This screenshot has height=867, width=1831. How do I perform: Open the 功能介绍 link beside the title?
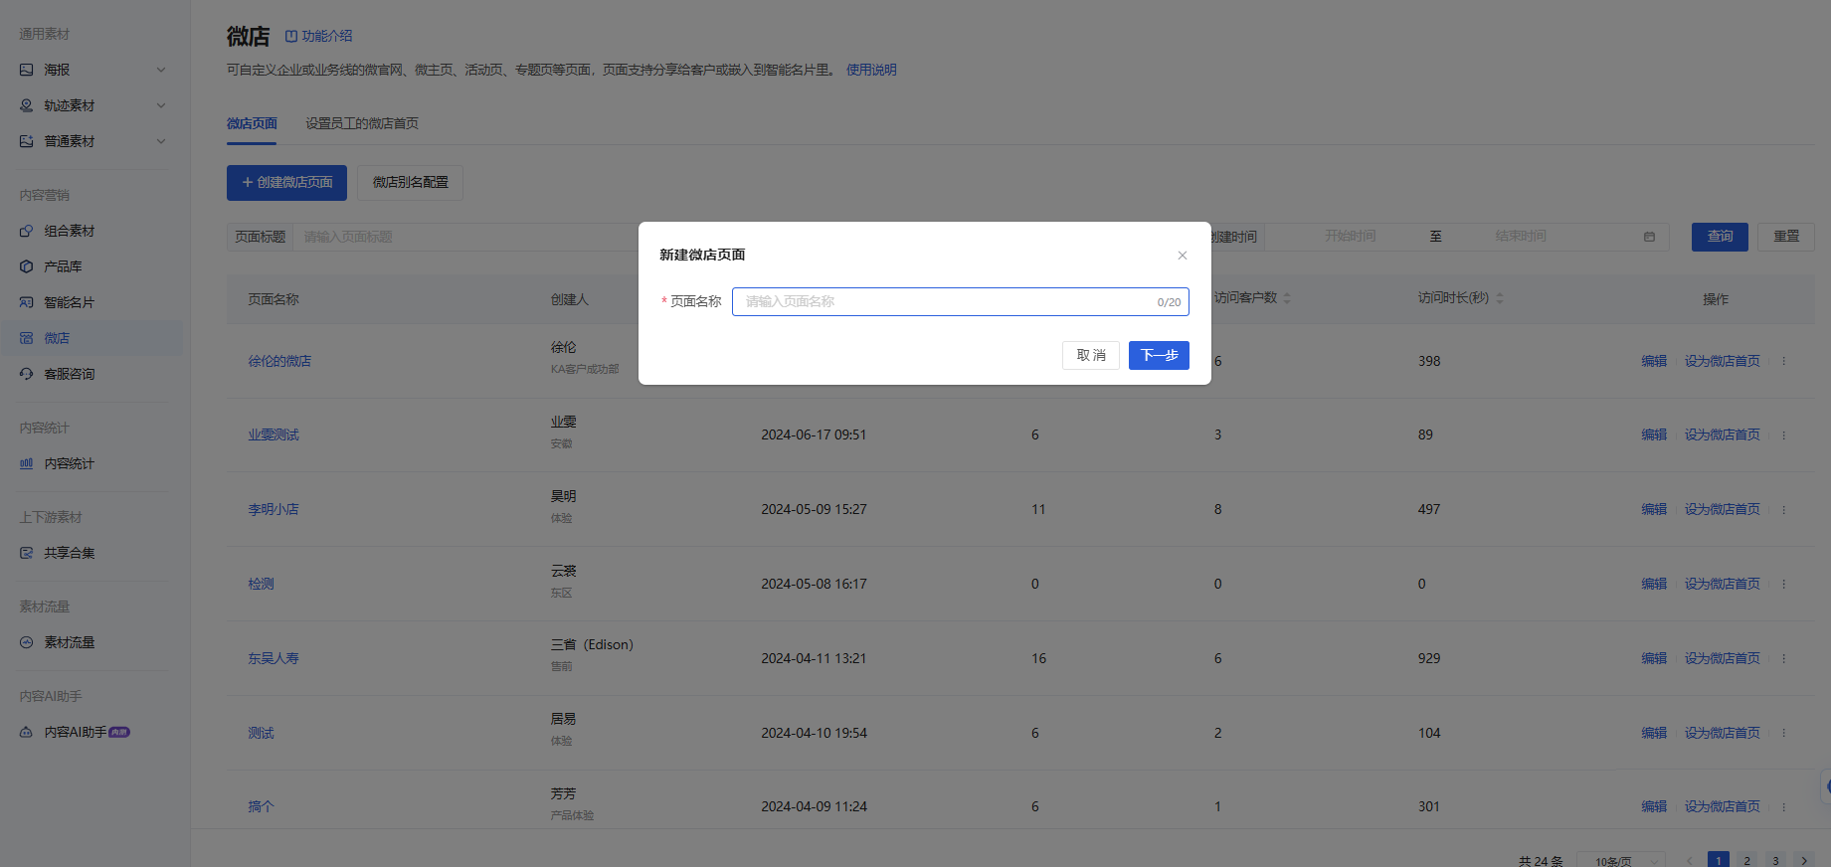(x=319, y=36)
